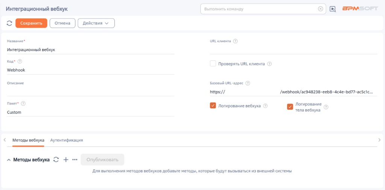385x190 pixels.
Task: Toggle Логирование тела вебхука checkbox
Action: pos(290,107)
